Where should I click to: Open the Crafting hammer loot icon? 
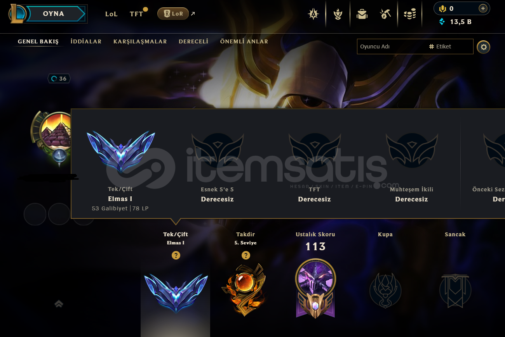pyautogui.click(x=385, y=14)
